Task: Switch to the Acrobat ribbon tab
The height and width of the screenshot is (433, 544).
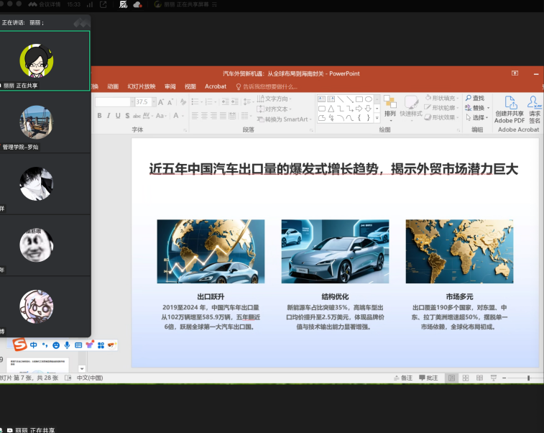Action: coord(216,86)
